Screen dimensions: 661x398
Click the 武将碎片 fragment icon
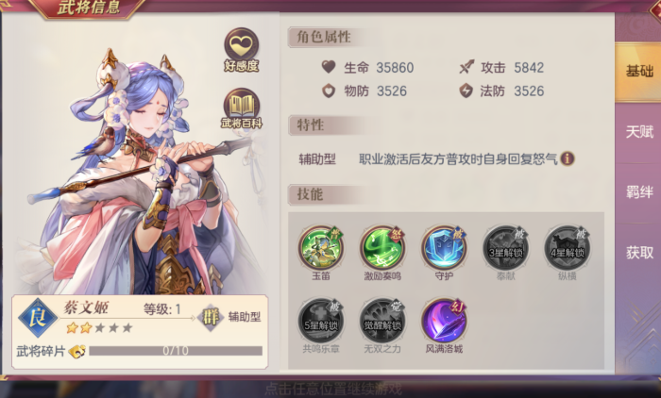[x=77, y=351]
